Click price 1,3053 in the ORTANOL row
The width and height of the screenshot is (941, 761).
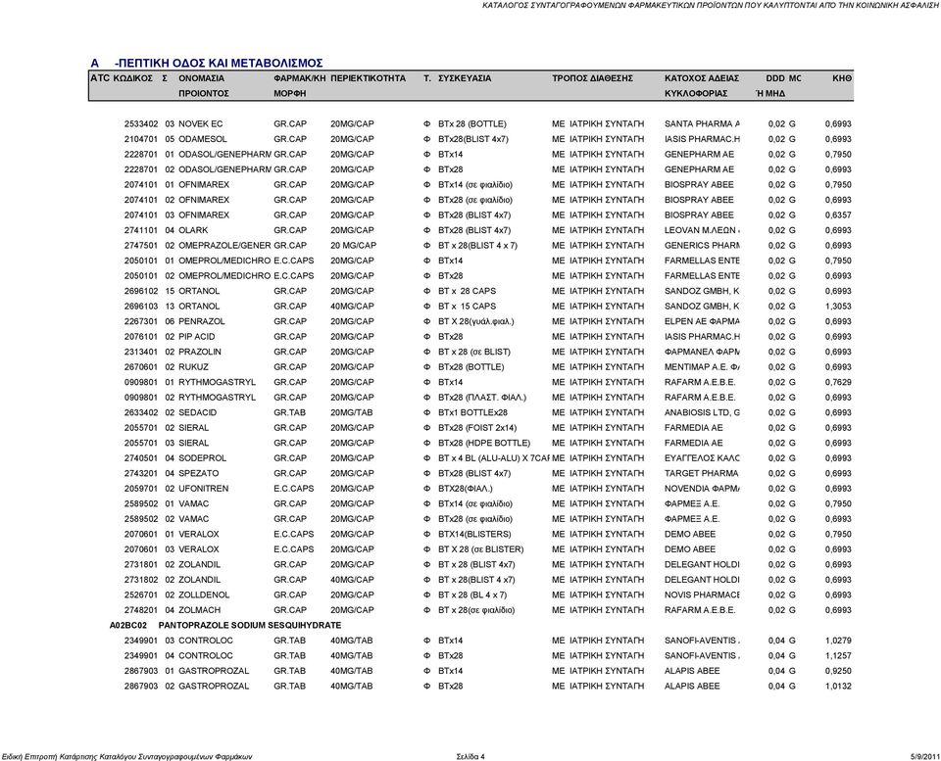[838, 307]
